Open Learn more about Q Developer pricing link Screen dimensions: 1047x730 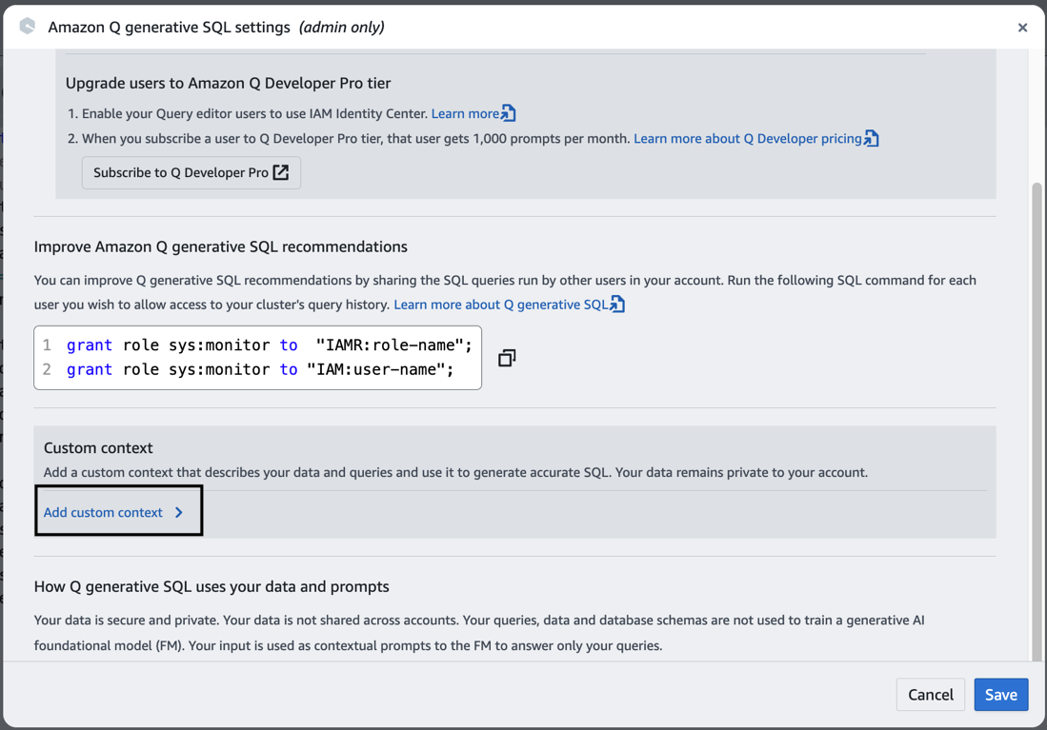747,138
